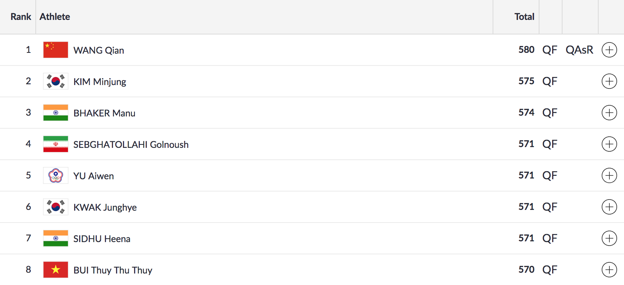Open athlete name WANG Qian
The width and height of the screenshot is (624, 285).
[99, 51]
